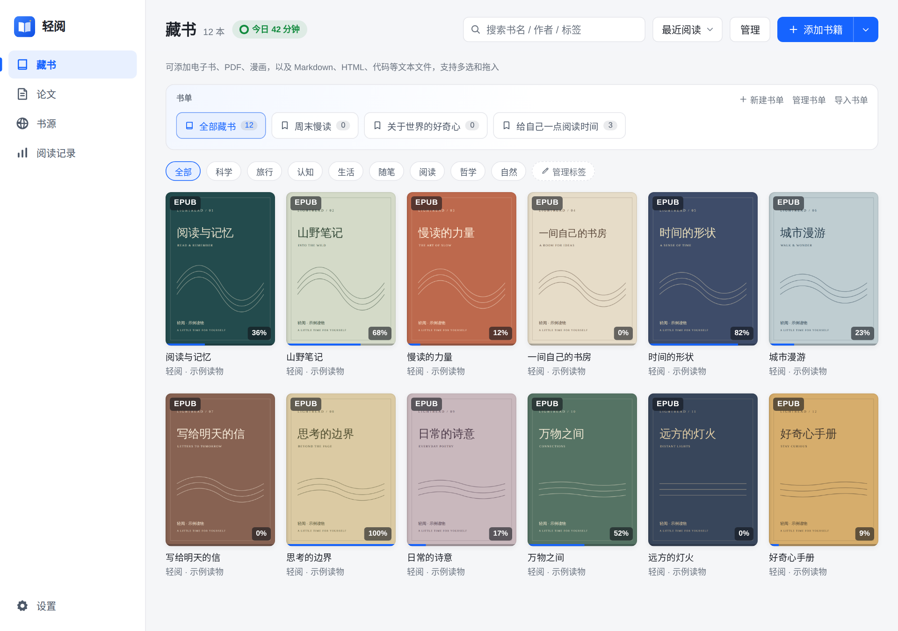The width and height of the screenshot is (898, 631).
Task: Click the 一间自己的书房 title text
Action: (559, 357)
